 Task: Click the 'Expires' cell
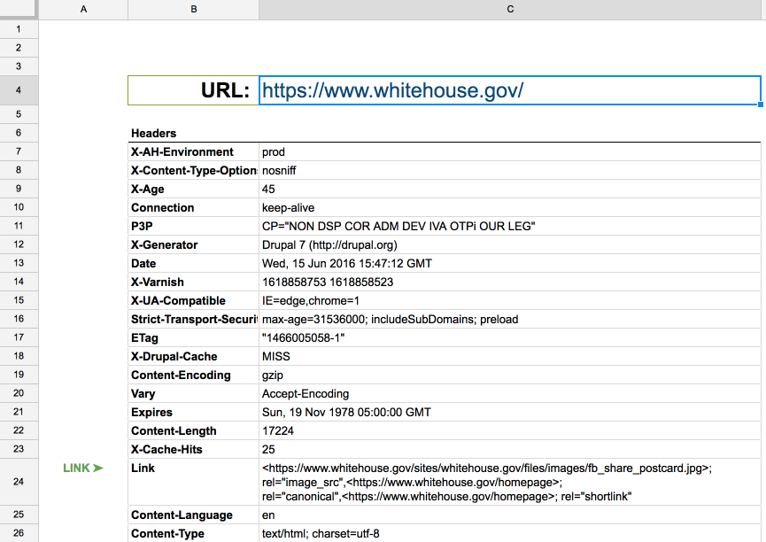[193, 412]
